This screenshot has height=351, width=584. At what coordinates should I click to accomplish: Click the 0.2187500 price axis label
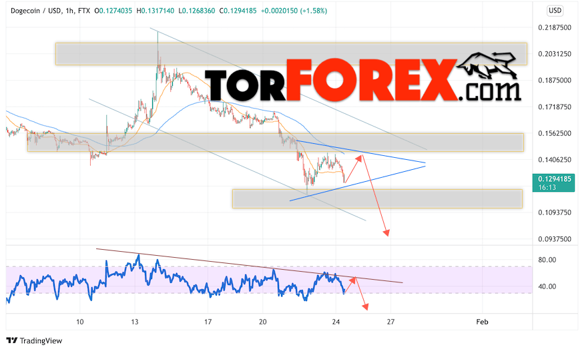pyautogui.click(x=554, y=27)
